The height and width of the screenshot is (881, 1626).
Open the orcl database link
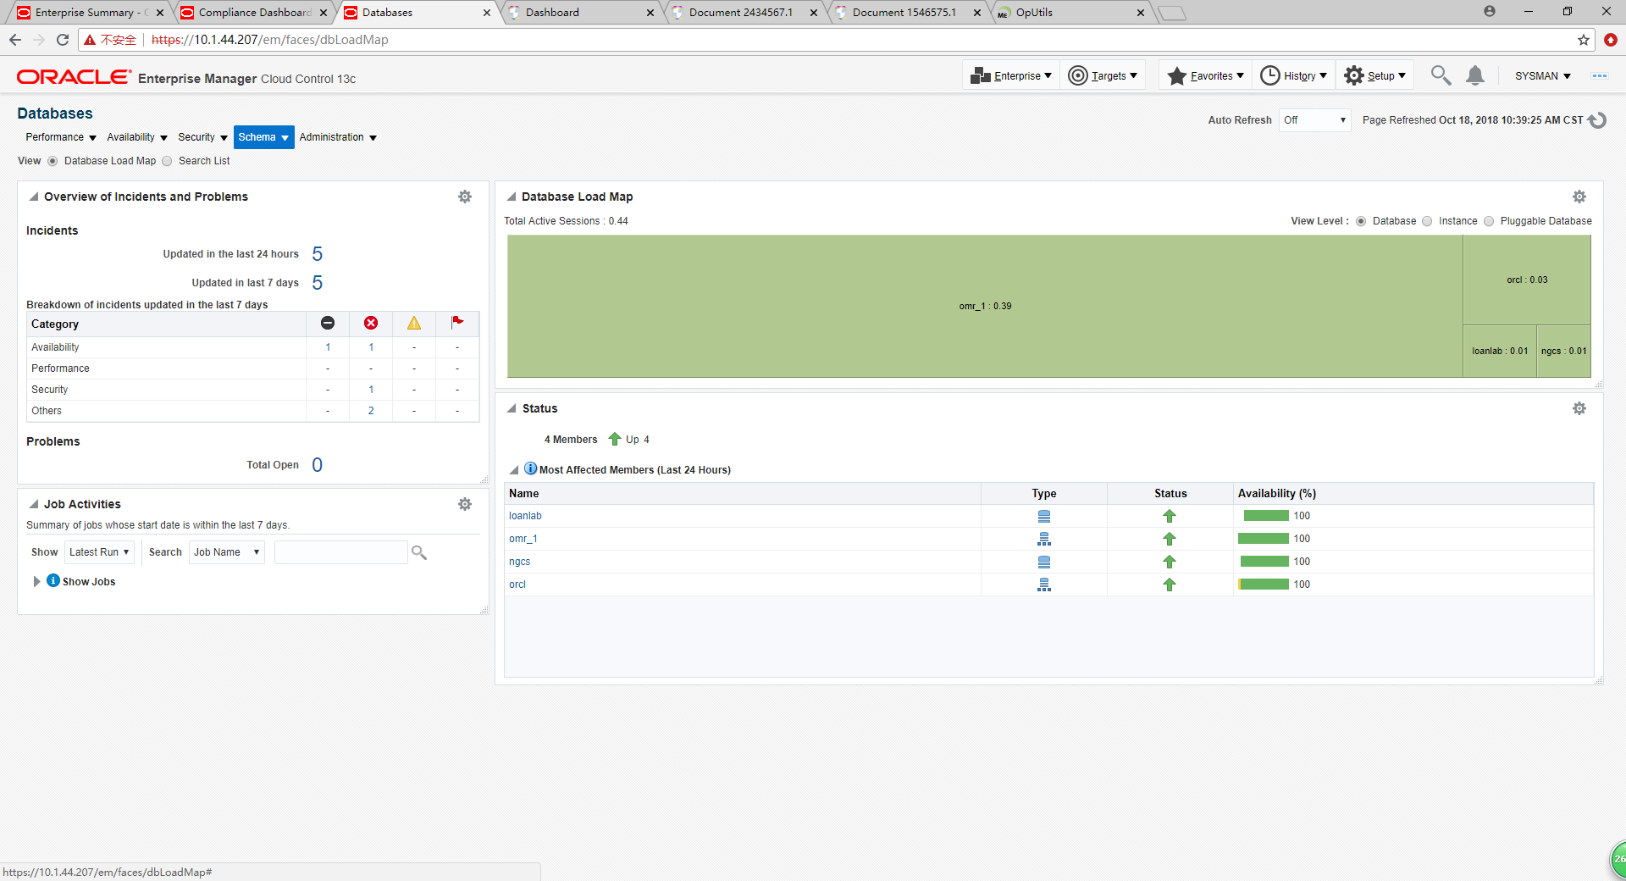point(517,585)
